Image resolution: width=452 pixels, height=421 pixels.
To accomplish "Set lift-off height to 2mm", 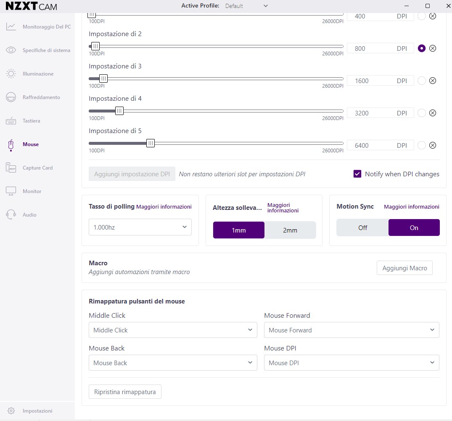I will click(290, 230).
